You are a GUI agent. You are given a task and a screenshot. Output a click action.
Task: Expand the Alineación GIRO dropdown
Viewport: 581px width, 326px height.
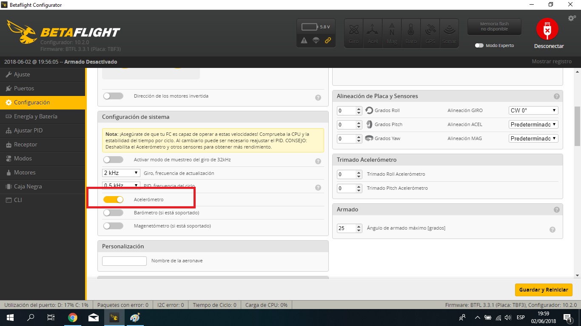[x=533, y=110]
